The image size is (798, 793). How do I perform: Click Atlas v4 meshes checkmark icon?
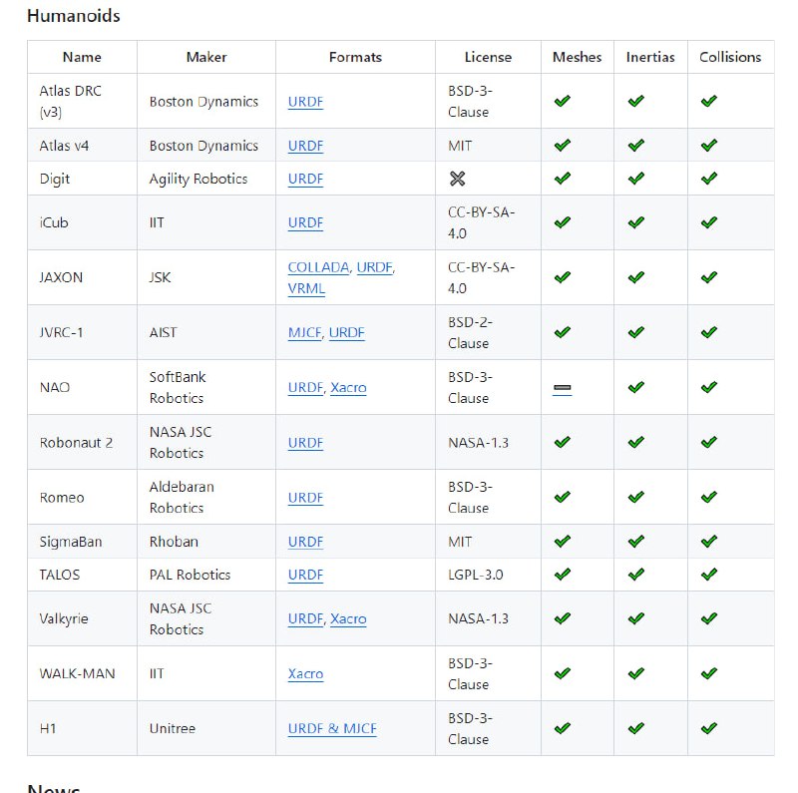563,146
